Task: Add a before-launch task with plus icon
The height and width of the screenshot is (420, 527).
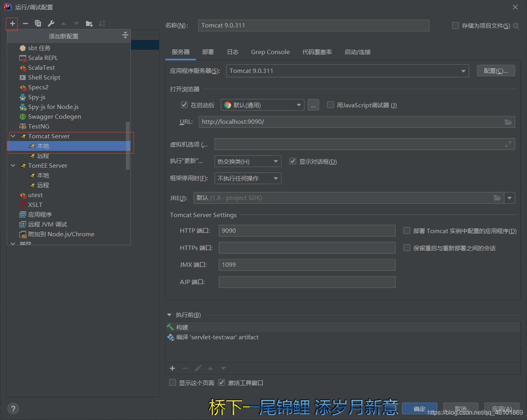Action: pyautogui.click(x=172, y=368)
